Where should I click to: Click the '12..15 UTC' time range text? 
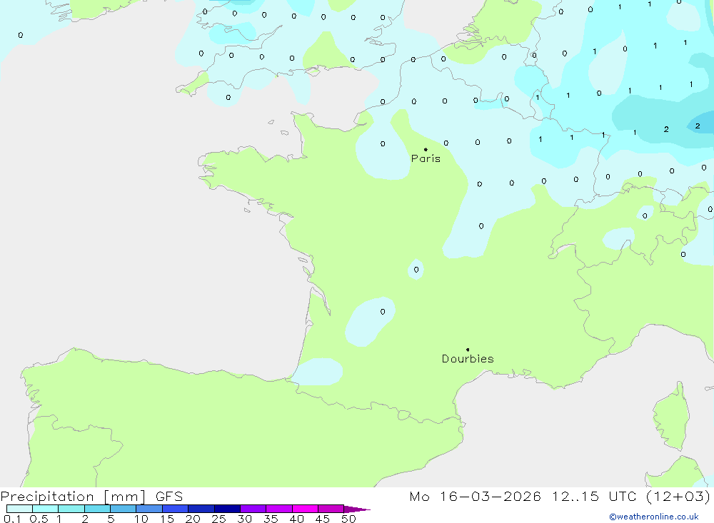tap(594, 496)
